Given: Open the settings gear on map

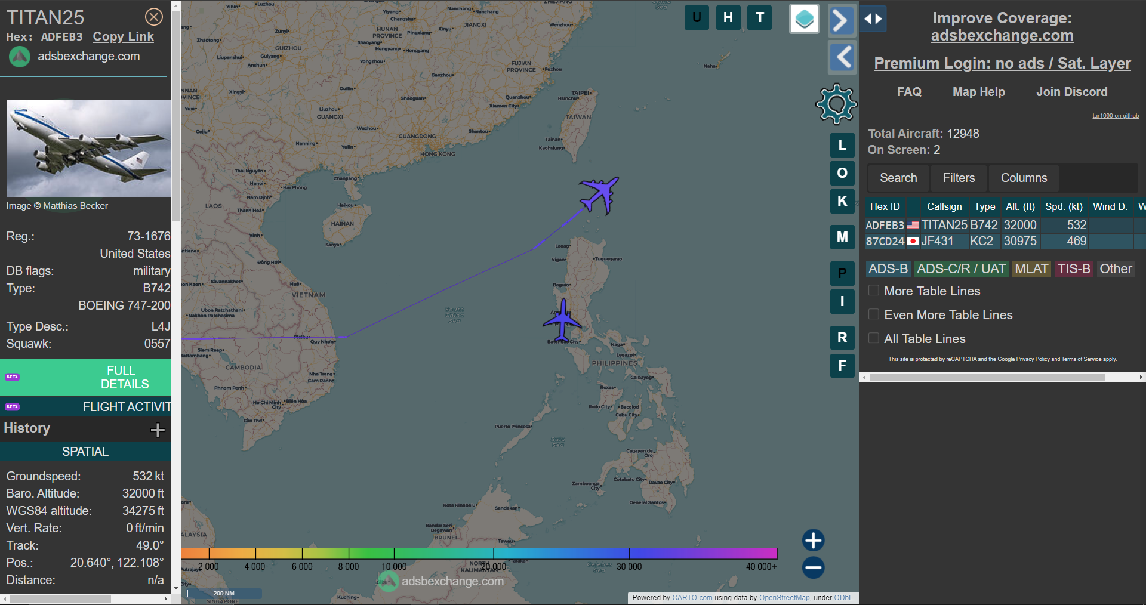Looking at the screenshot, I should click(836, 104).
